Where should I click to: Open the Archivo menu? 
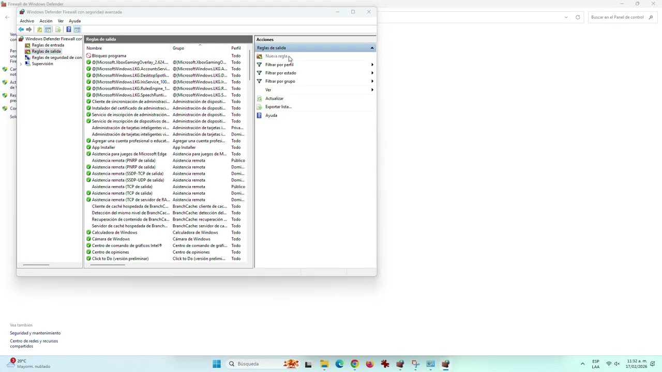coord(27,21)
